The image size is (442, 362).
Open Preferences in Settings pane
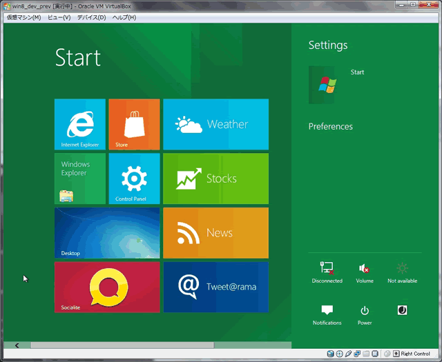pyautogui.click(x=330, y=126)
